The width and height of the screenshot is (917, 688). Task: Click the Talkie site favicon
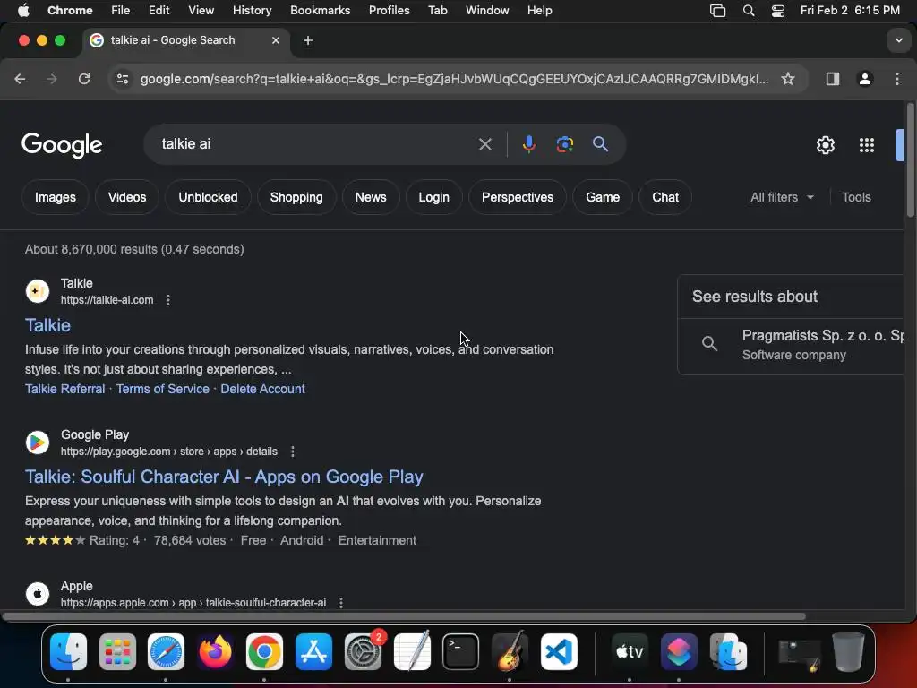pyautogui.click(x=38, y=291)
